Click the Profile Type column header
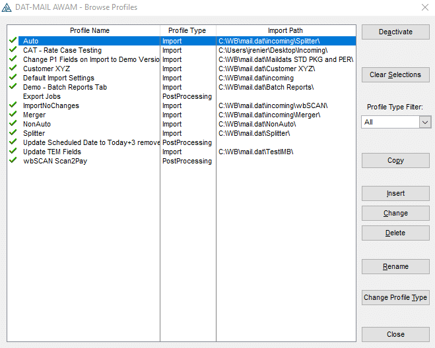This screenshot has width=435, height=348. (187, 30)
